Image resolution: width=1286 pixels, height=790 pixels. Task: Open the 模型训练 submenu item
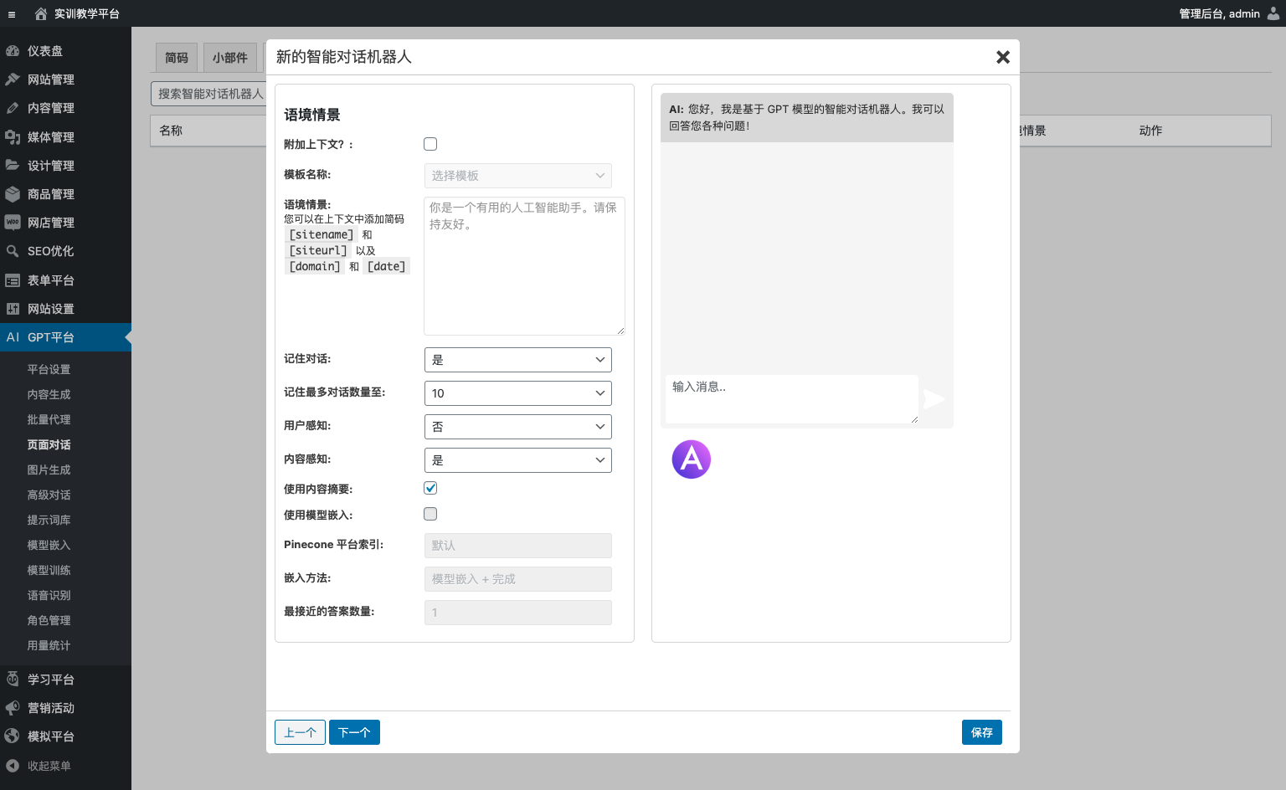point(49,571)
